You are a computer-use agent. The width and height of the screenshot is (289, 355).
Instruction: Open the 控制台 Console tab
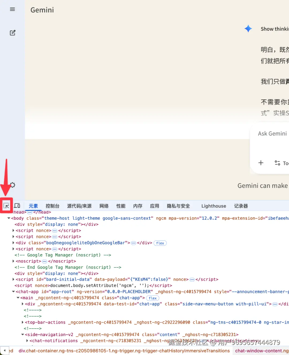[52, 206]
